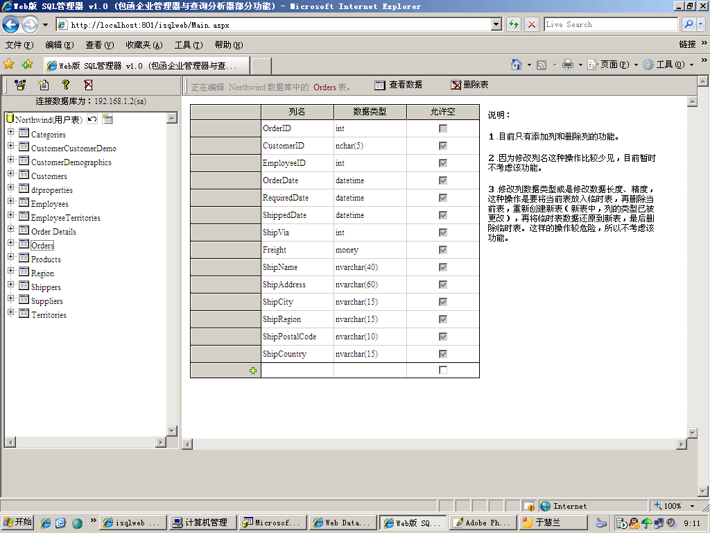Open the 帮助(H) menu
The width and height of the screenshot is (710, 533).
(x=229, y=45)
